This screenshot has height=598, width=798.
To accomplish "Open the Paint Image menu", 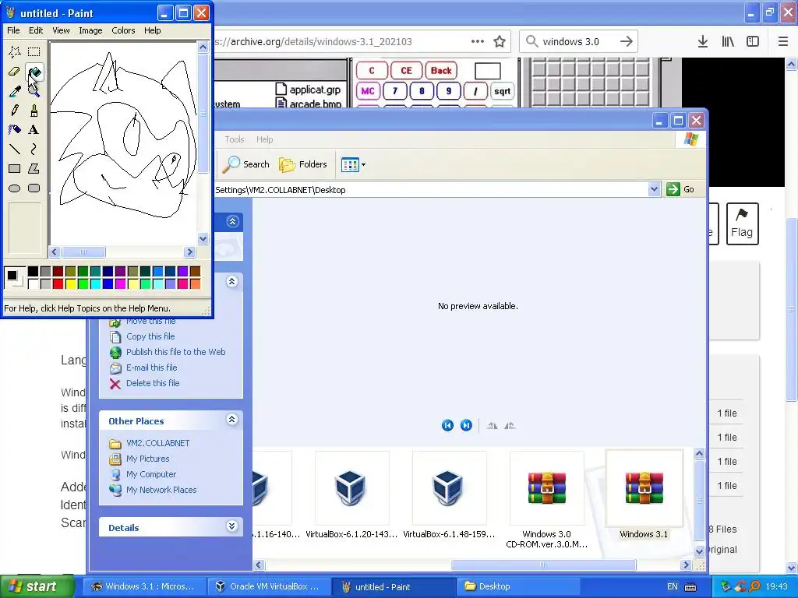I will 90,30.
